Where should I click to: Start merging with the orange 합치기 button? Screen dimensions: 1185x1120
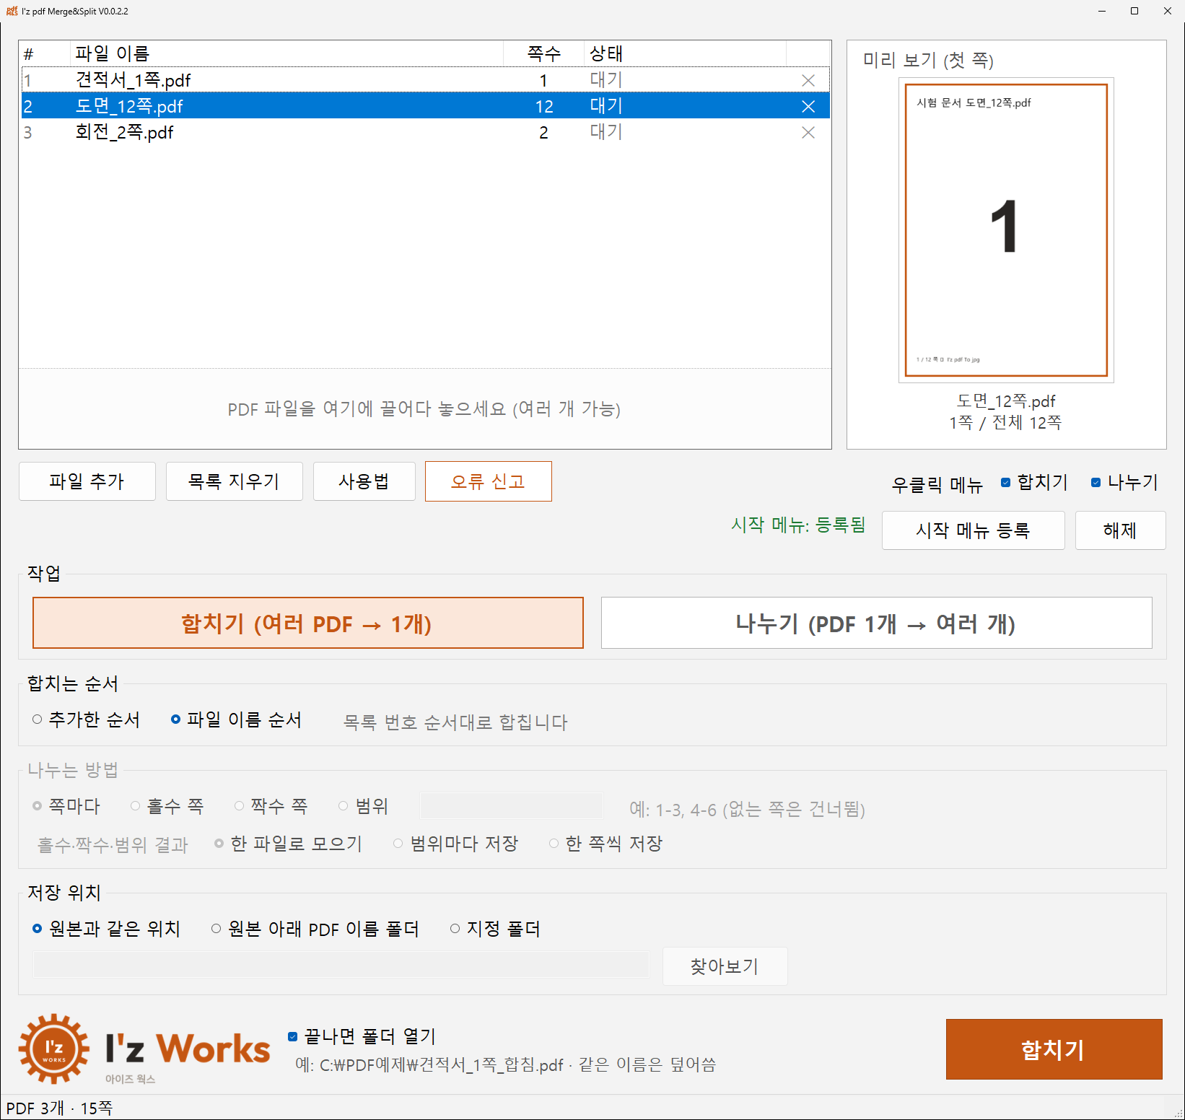[x=1054, y=1049]
